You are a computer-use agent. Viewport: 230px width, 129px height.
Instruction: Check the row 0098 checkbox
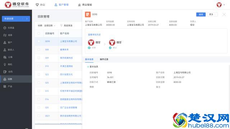[x=39, y=42]
